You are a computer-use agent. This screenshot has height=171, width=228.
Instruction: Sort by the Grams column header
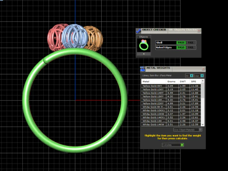(172, 81)
